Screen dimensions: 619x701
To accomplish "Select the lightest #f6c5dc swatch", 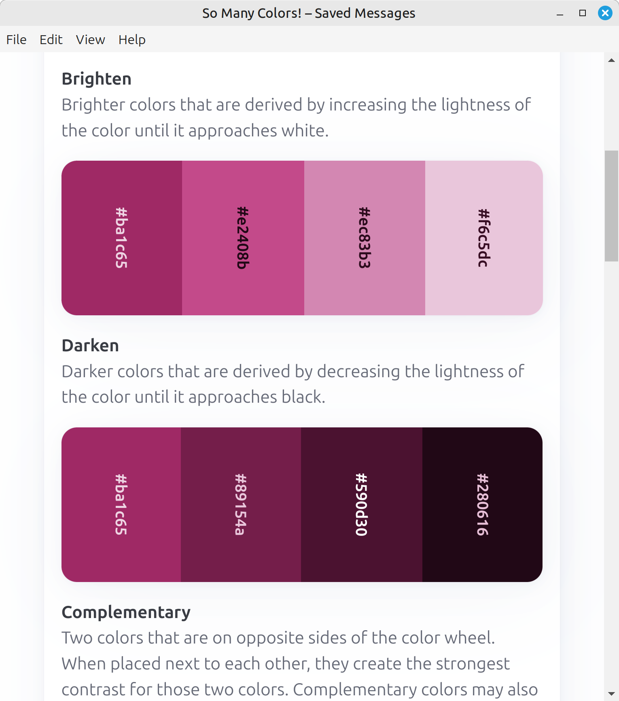I will [484, 238].
